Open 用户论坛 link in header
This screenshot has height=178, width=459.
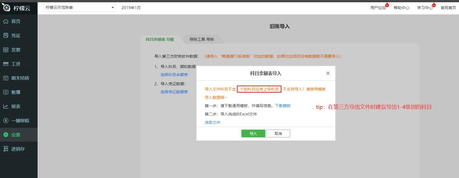[378, 8]
